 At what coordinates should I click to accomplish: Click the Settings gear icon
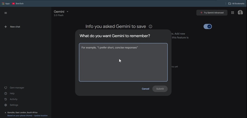(x=6, y=105)
